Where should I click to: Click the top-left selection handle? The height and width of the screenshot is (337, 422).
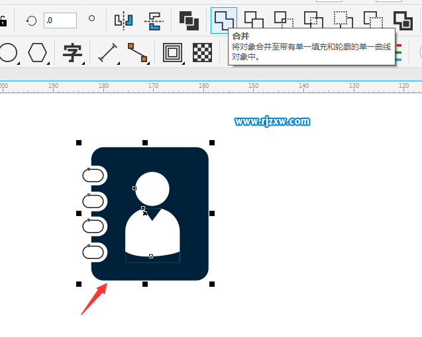tap(79, 143)
